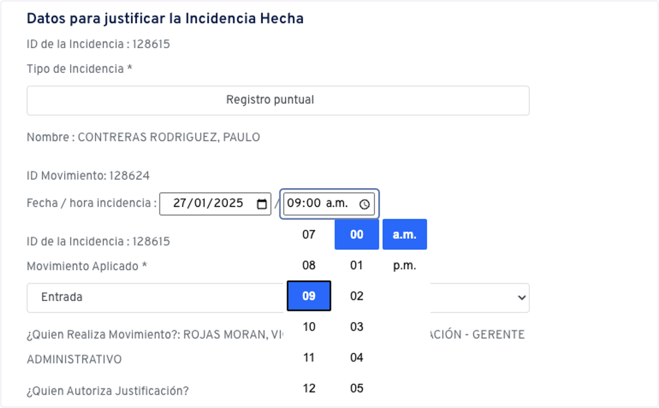Viewport: 659px width, 408px height.
Task: Select the Registro puntual incident type
Action: tap(278, 100)
